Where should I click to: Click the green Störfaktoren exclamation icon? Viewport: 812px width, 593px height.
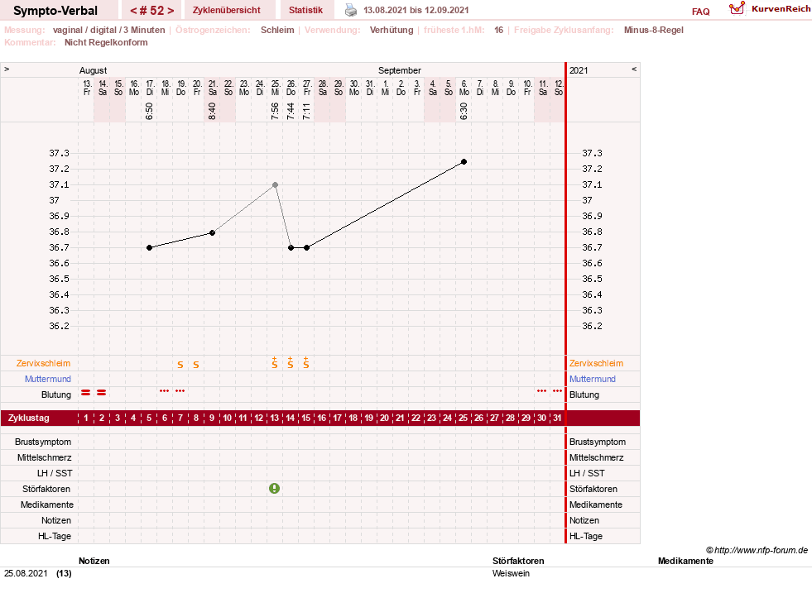[x=275, y=489]
